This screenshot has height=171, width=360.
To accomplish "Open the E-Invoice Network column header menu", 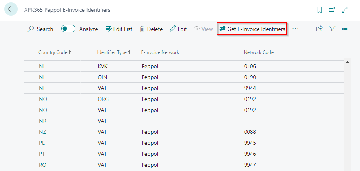I will click(x=160, y=52).
